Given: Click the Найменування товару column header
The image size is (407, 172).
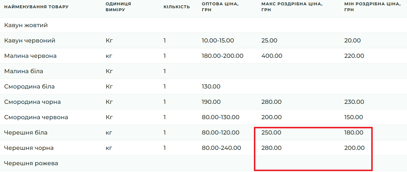Looking at the screenshot, I should 36,7.
